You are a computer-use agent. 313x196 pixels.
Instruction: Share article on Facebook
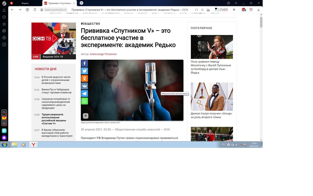pos(85,64)
